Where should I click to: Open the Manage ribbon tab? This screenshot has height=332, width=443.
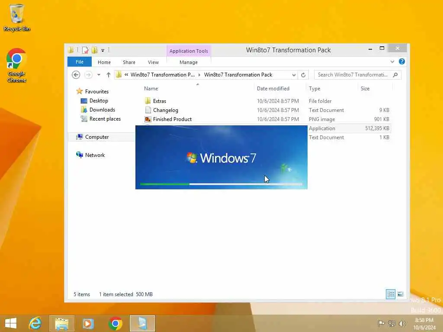click(x=189, y=62)
